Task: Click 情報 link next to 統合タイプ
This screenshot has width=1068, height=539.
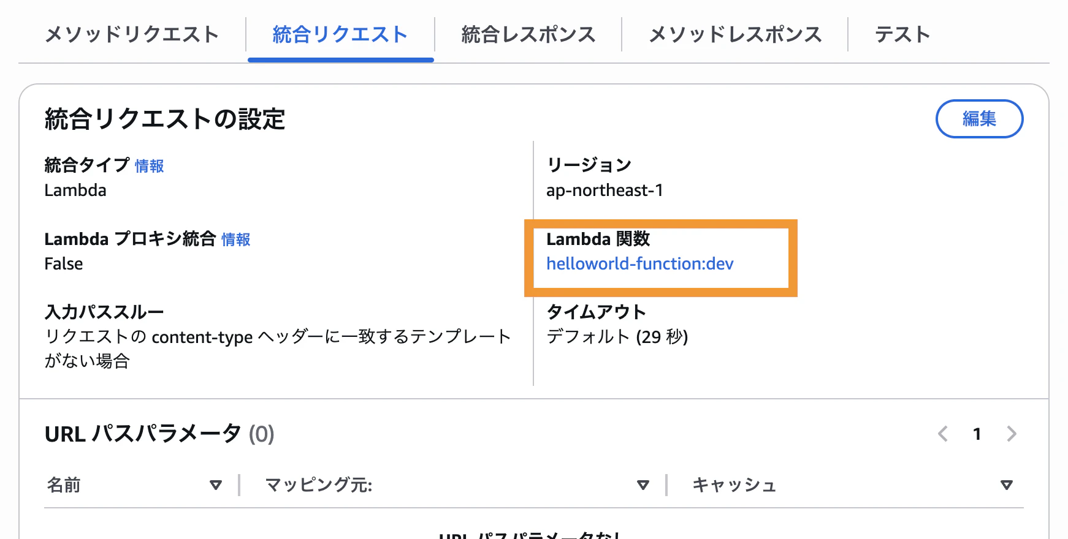Action: pos(149,166)
